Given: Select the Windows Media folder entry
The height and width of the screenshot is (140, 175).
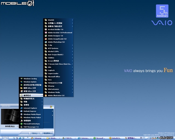Looking at the screenshot, I should tap(58, 92).
